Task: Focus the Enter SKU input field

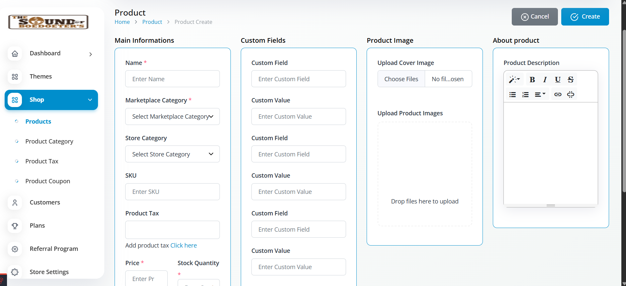Action: pos(172,192)
